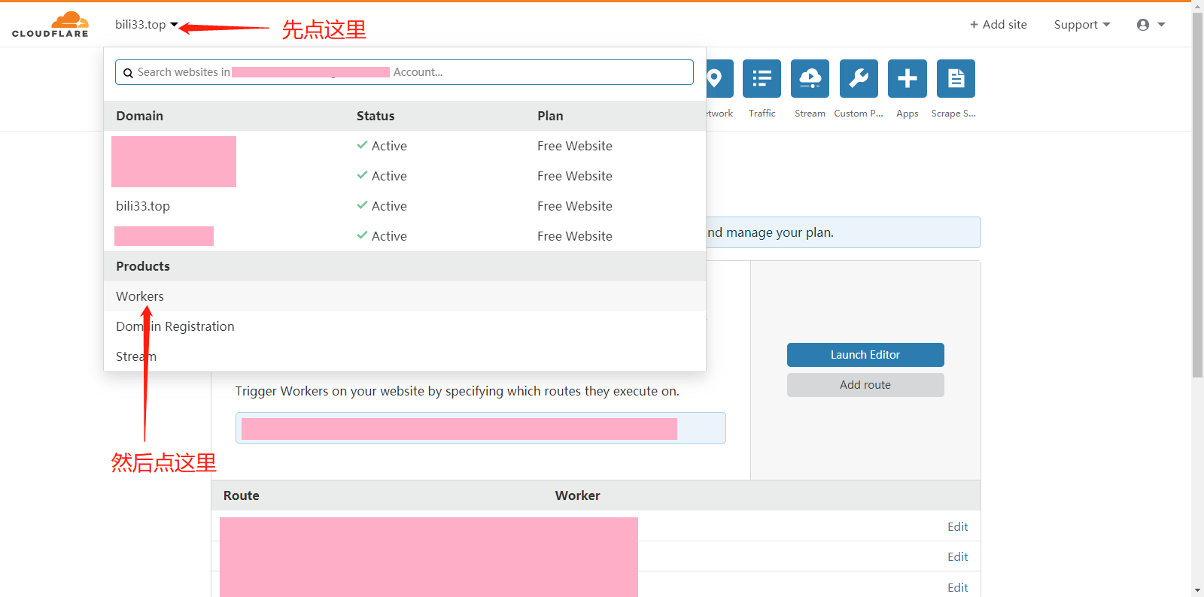
Task: Open the Apps plus icon
Action: (907, 79)
